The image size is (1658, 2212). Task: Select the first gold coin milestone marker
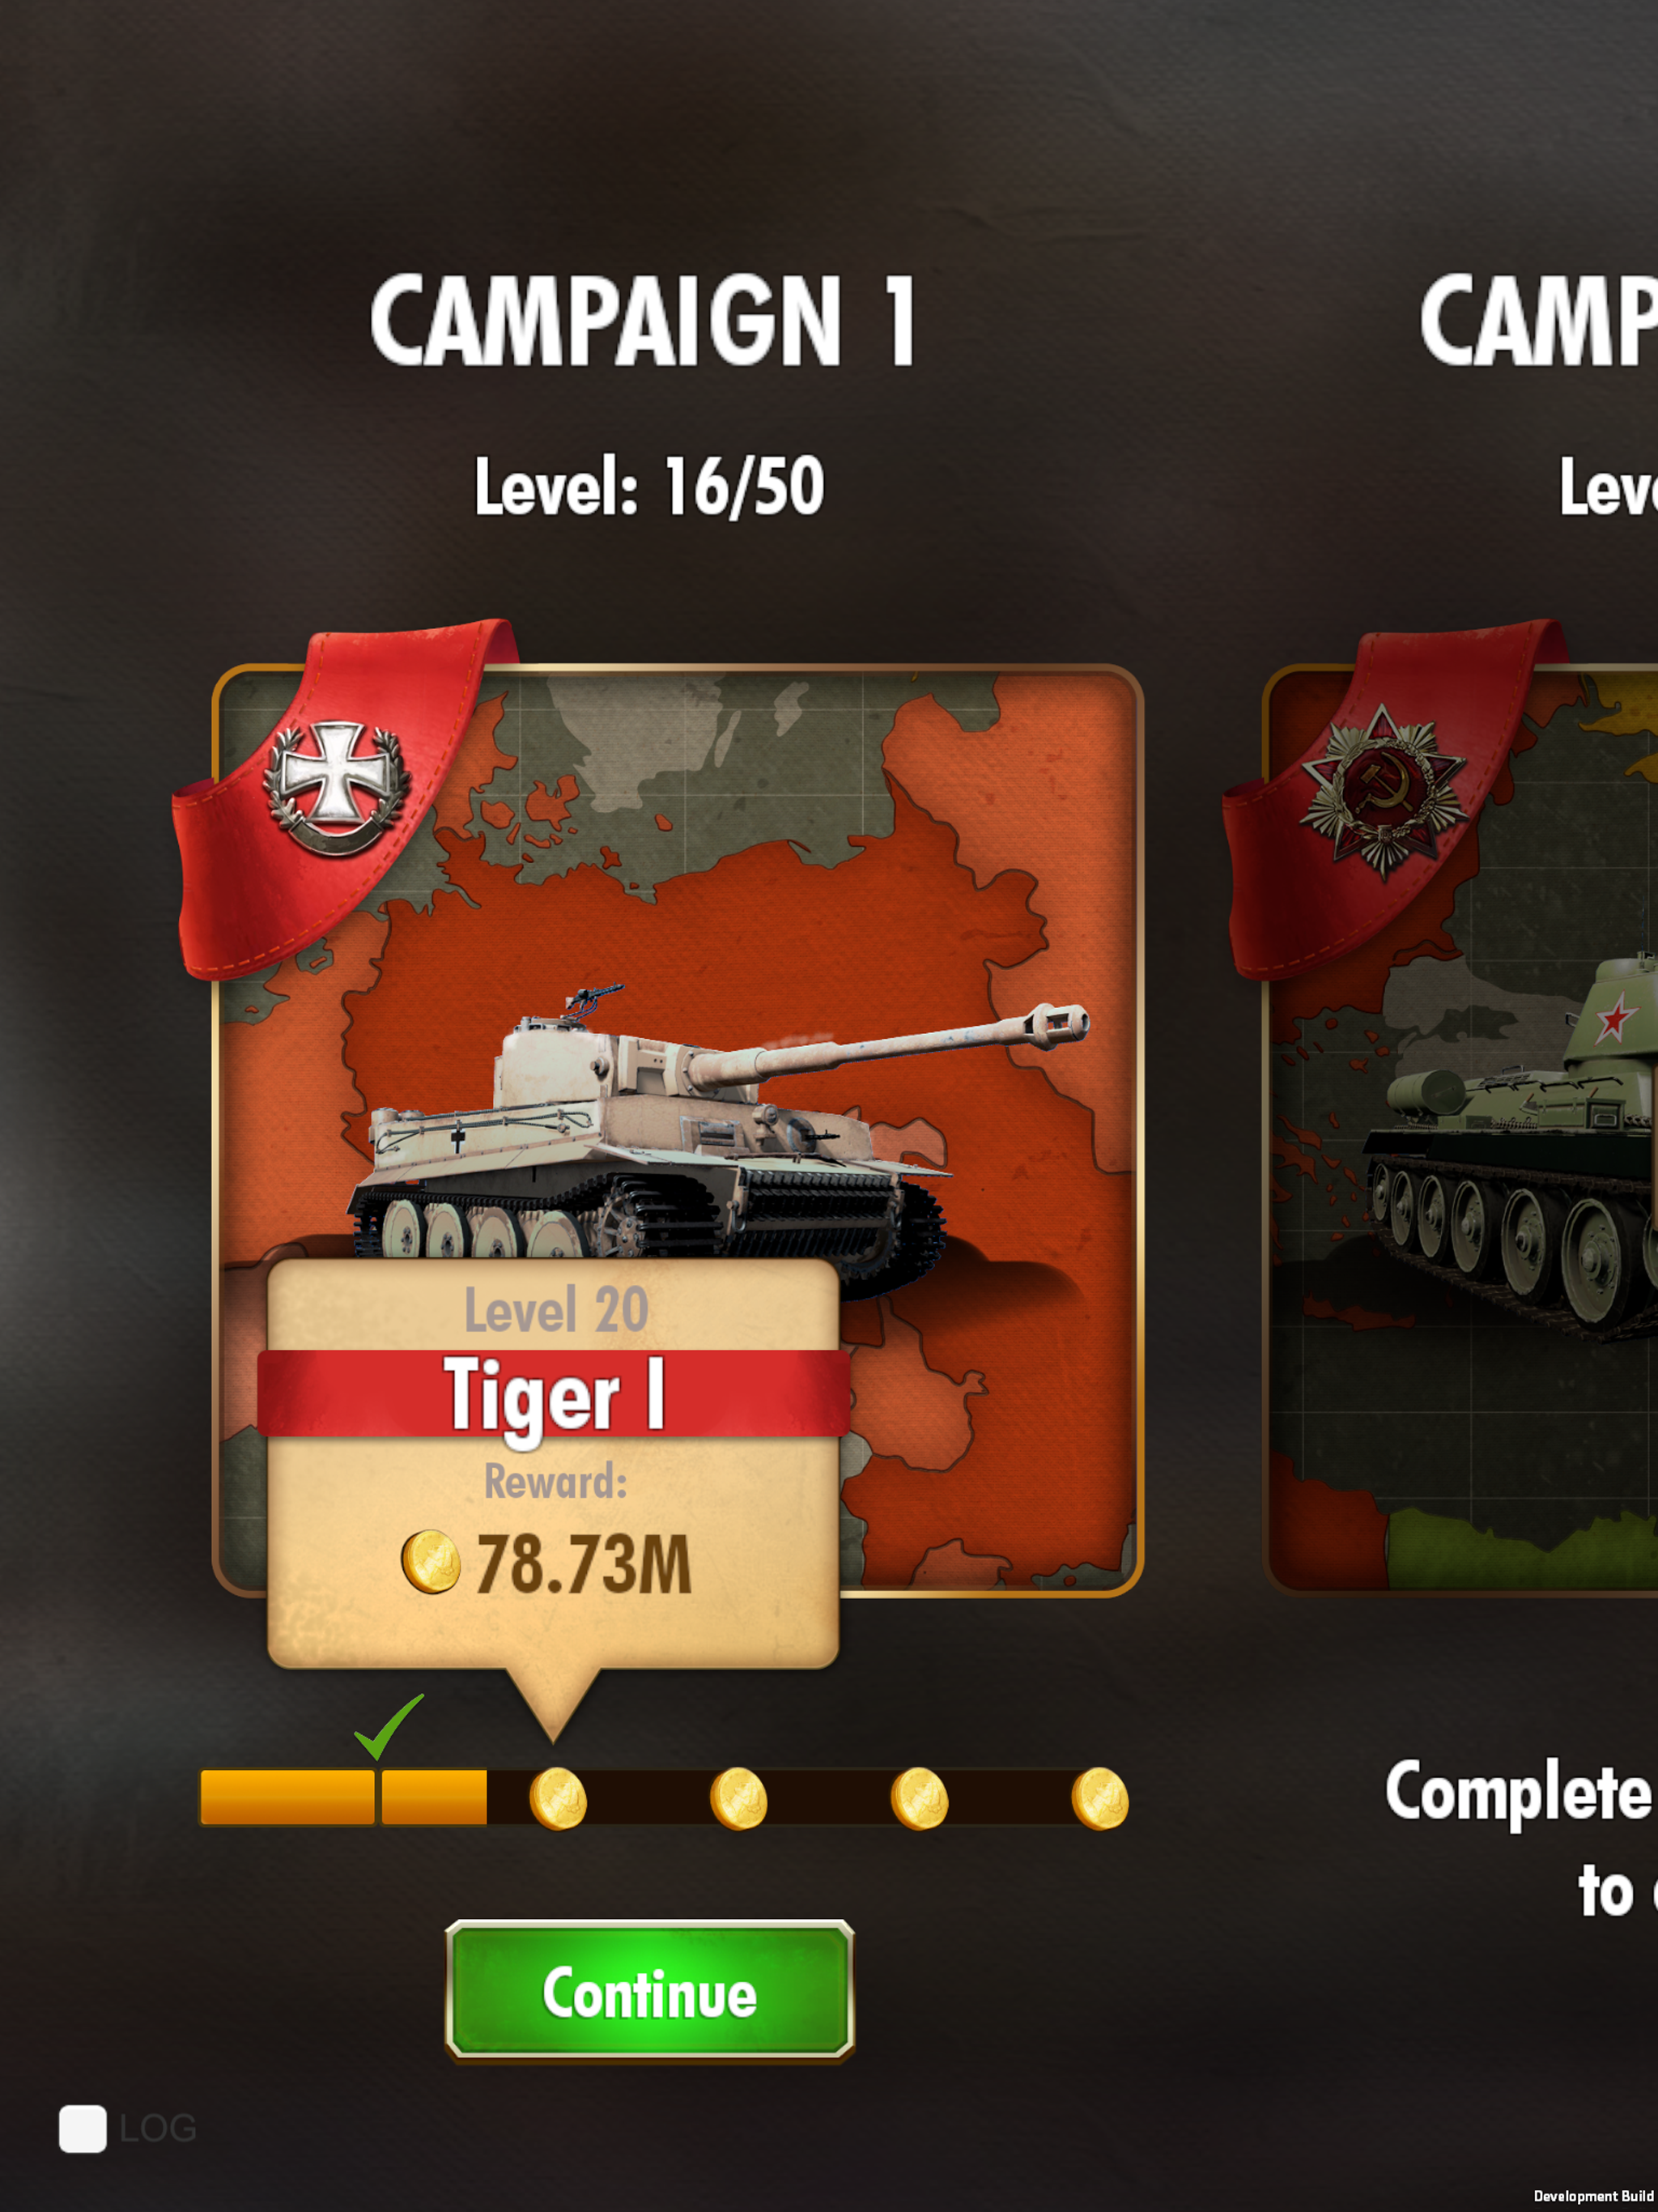click(x=557, y=1798)
